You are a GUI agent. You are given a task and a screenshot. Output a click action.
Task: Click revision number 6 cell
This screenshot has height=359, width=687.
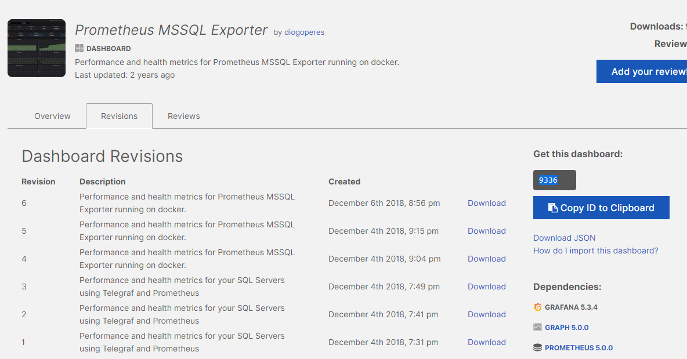tap(24, 203)
